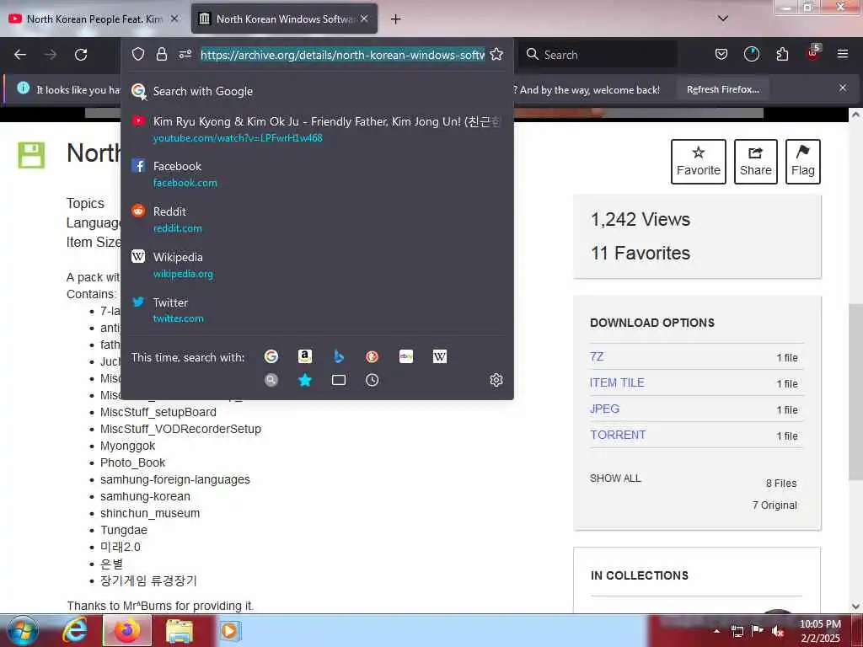Screen dimensions: 863x647
Task: Open the Firefox hamburger application menu
Action: click(x=843, y=54)
